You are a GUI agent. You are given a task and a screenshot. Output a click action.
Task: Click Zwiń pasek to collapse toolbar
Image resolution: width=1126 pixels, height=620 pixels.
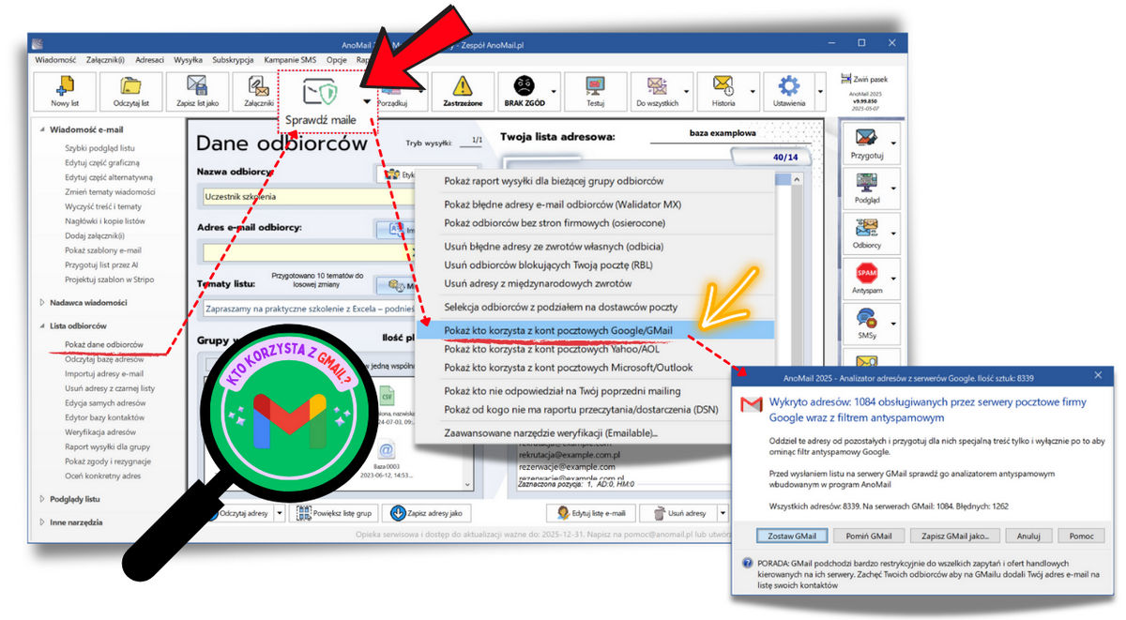(x=863, y=80)
